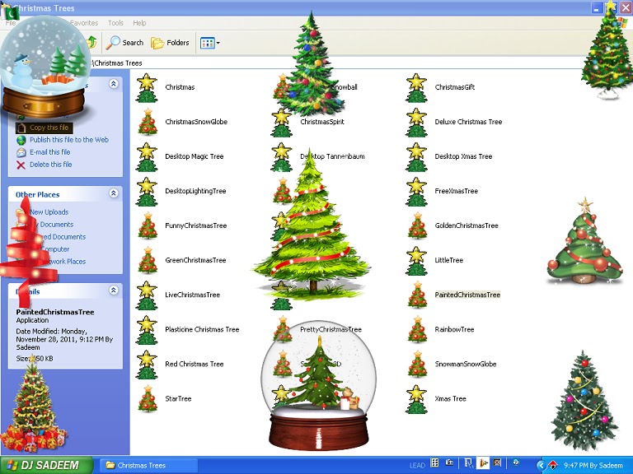The width and height of the screenshot is (633, 474).
Task: Go up one folder level
Action: click(92, 42)
